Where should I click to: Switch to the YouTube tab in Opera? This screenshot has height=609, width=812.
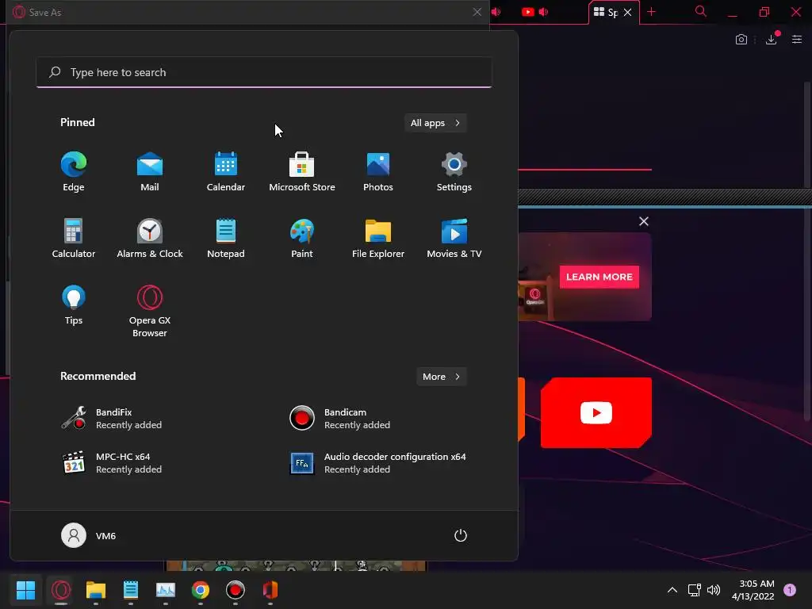click(535, 12)
